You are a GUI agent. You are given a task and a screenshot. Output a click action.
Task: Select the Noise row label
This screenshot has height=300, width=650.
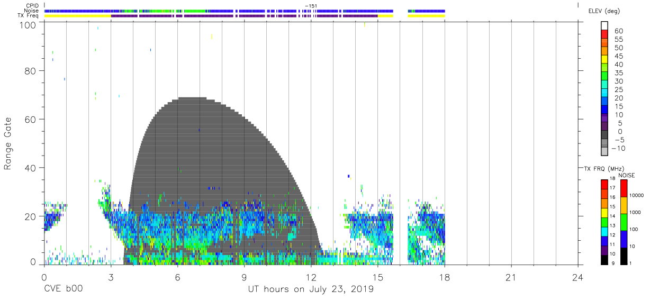[x=30, y=11]
